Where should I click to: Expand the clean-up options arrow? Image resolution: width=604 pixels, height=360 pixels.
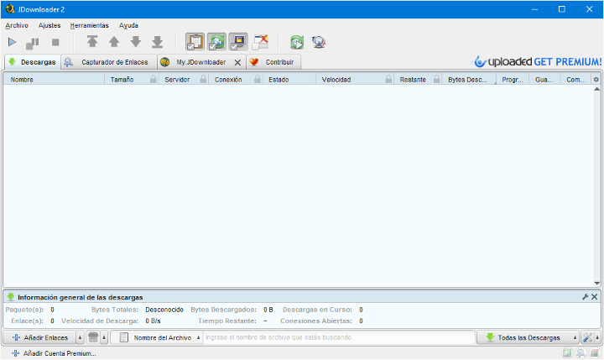pos(104,337)
